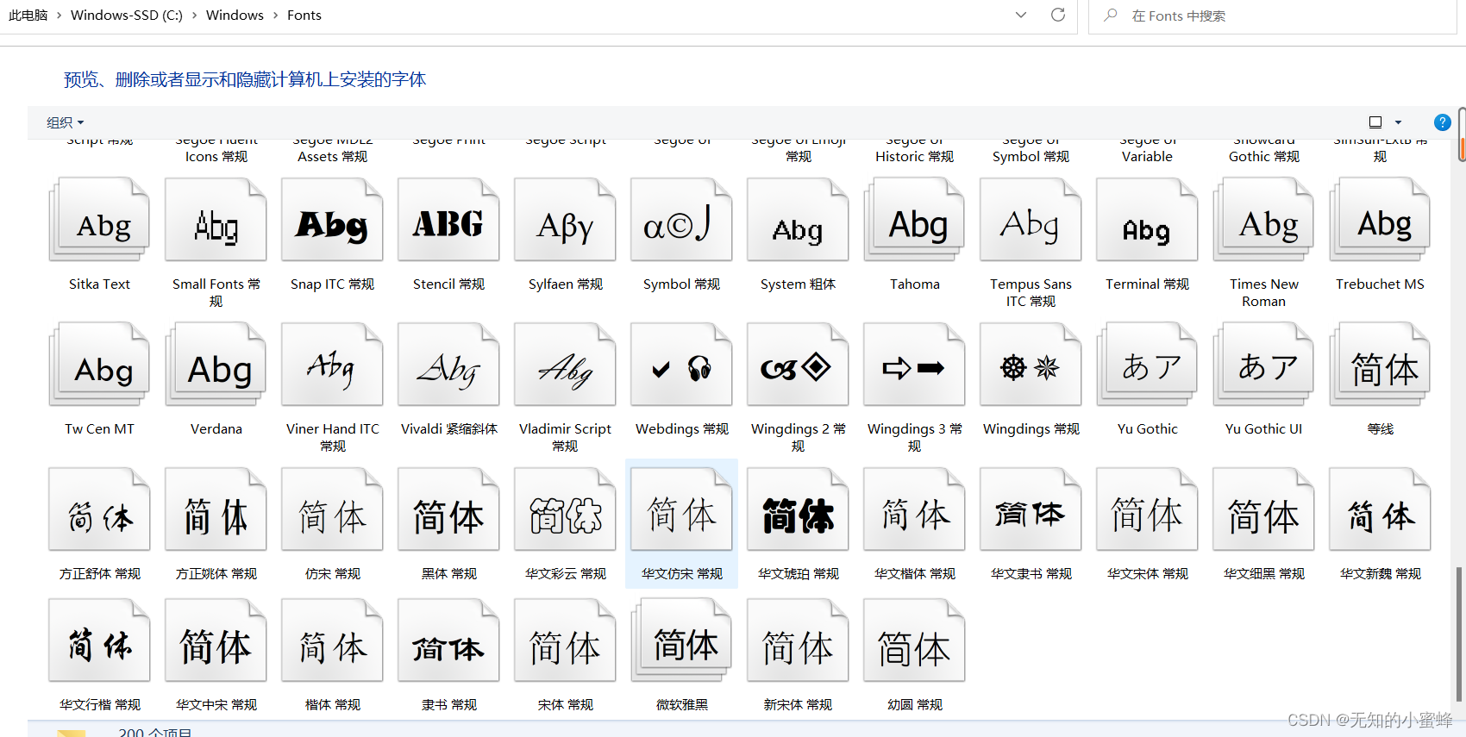Select the 仿宋 font icon

(332, 509)
